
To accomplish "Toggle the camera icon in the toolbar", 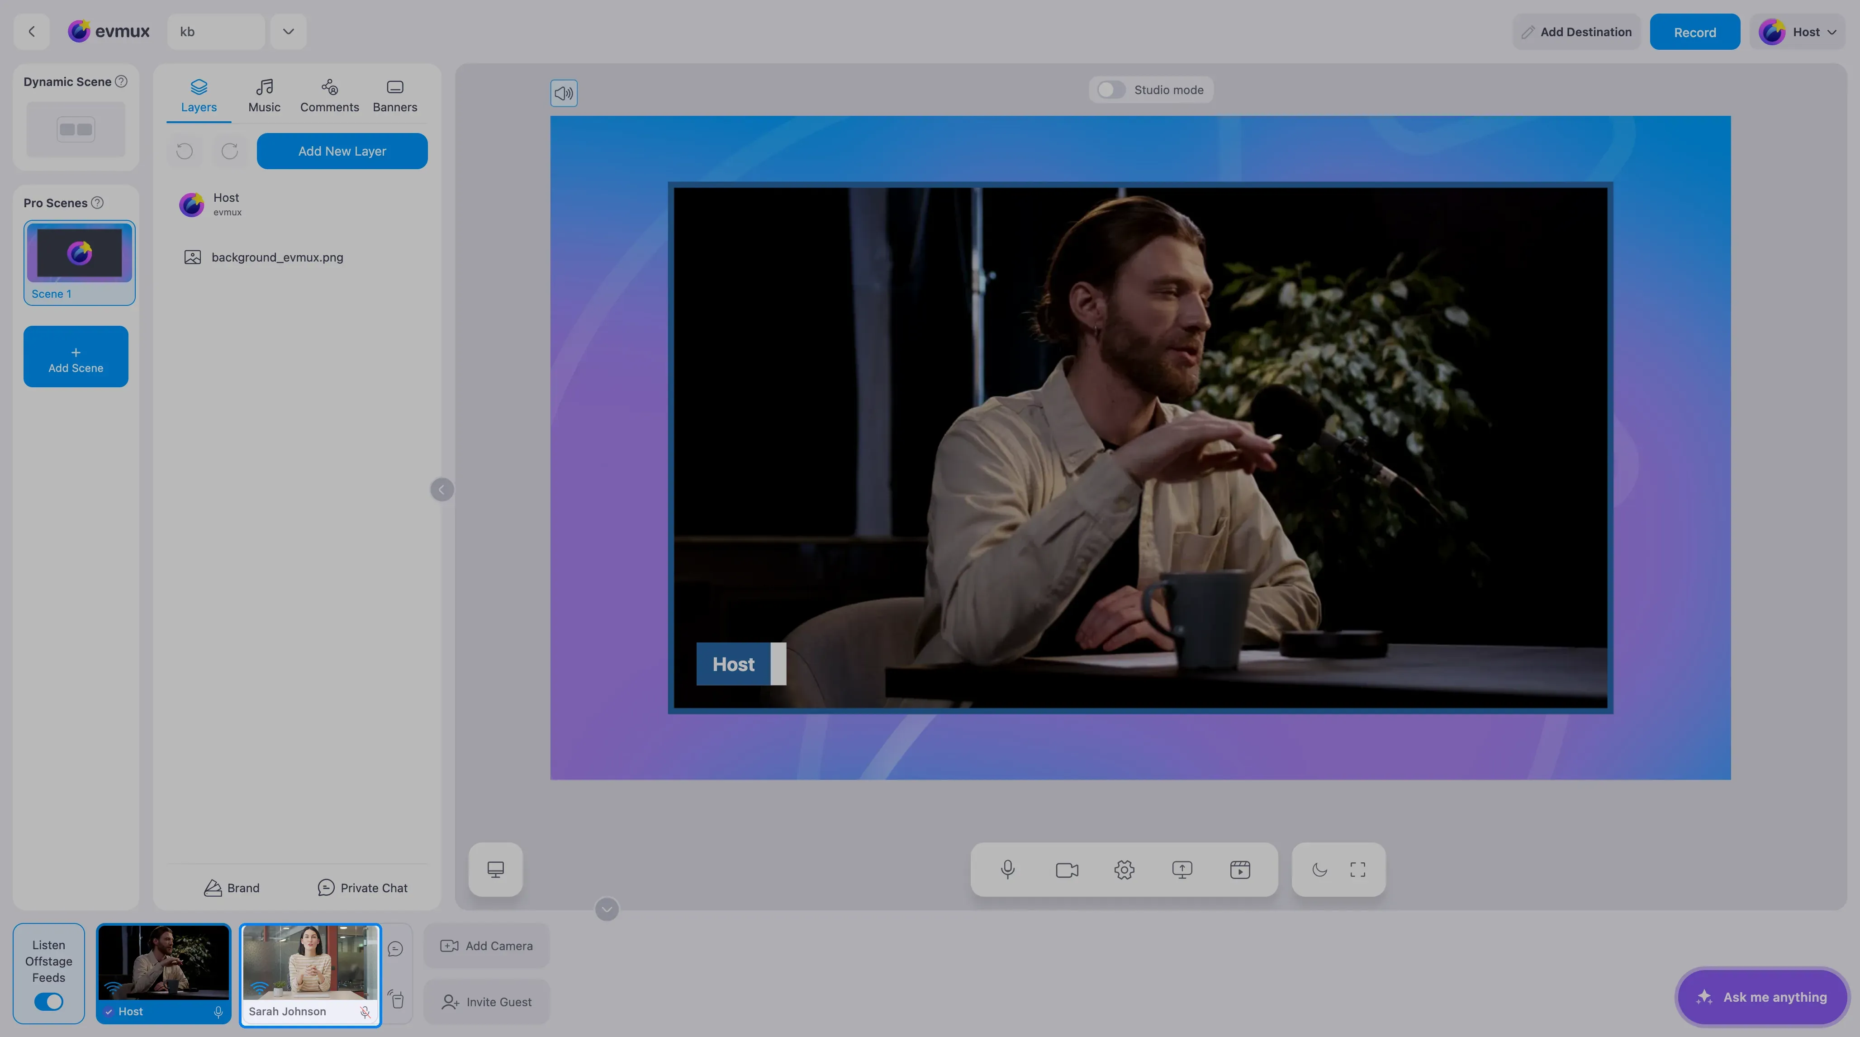I will (x=1067, y=870).
